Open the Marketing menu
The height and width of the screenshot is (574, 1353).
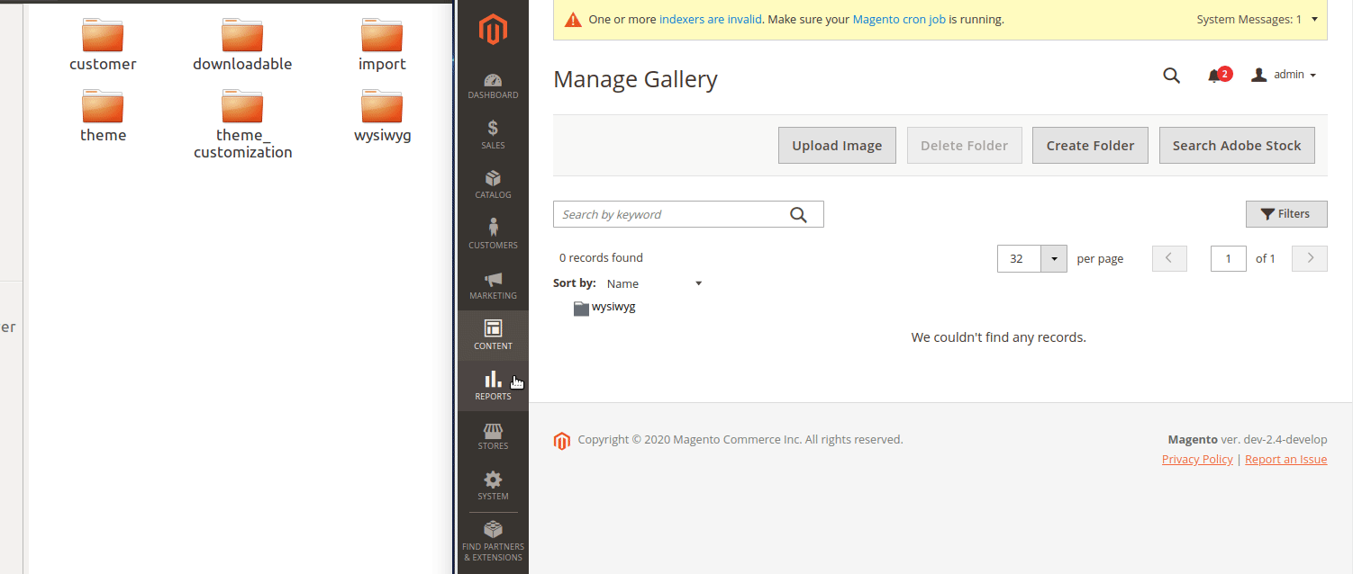[493, 285]
